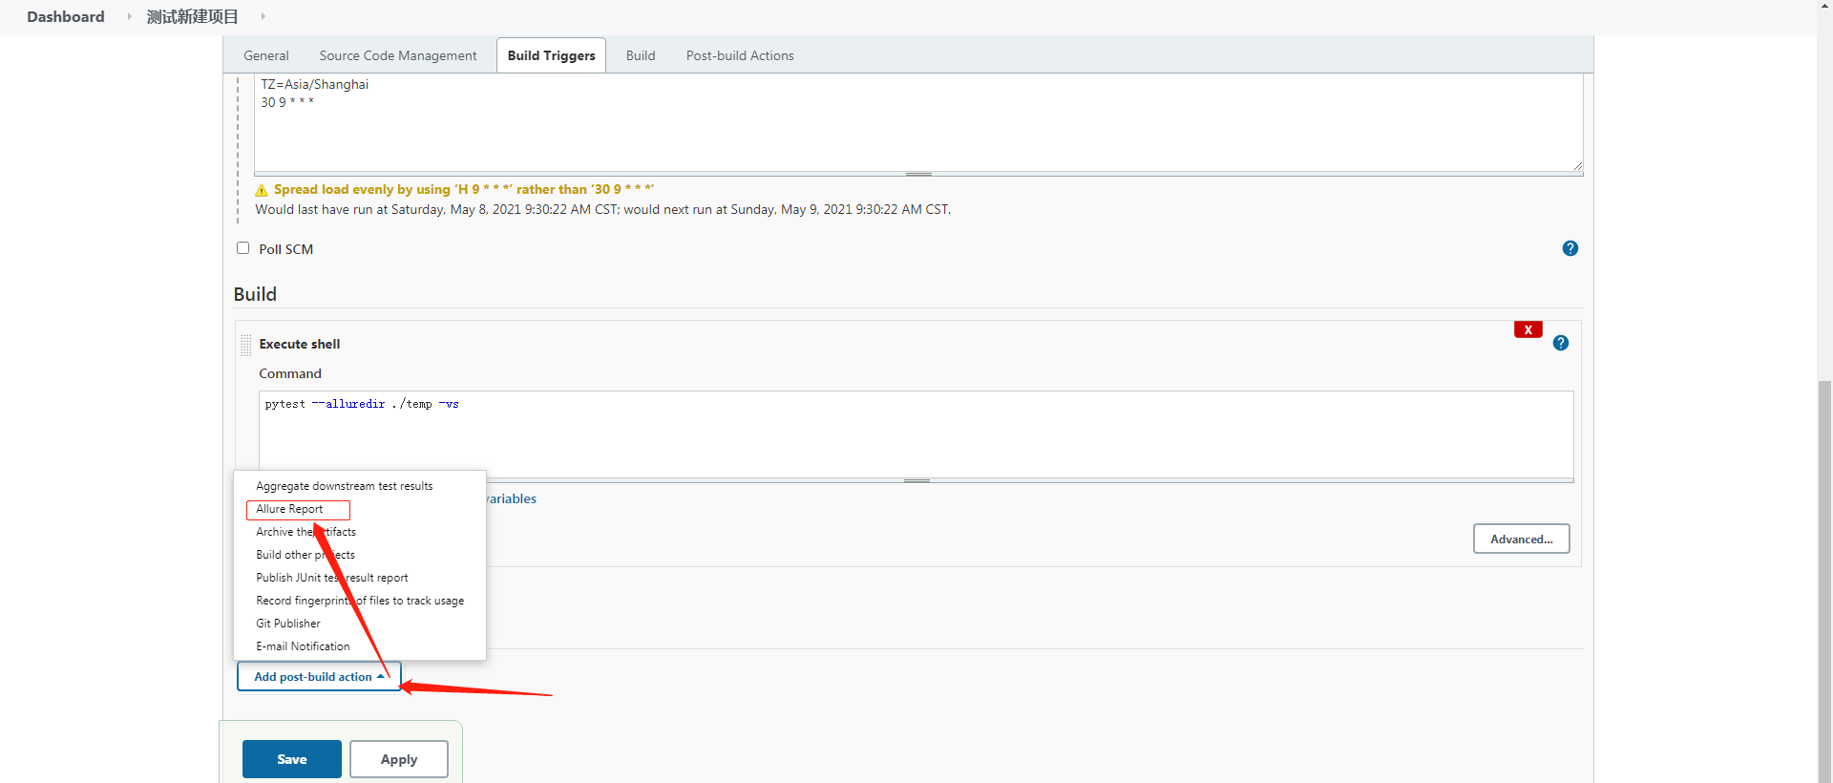Click into the cron schedule textarea
The width and height of the screenshot is (1833, 783).
[918, 122]
